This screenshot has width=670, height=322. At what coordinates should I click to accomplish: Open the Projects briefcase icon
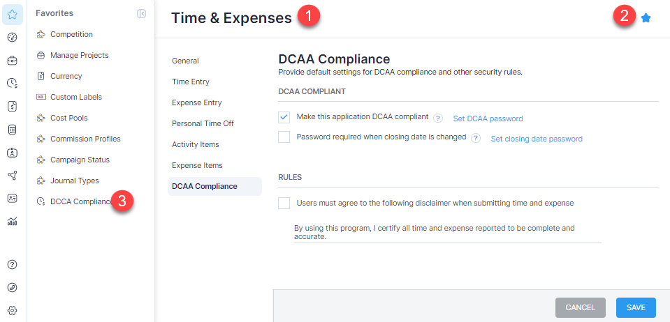13,61
